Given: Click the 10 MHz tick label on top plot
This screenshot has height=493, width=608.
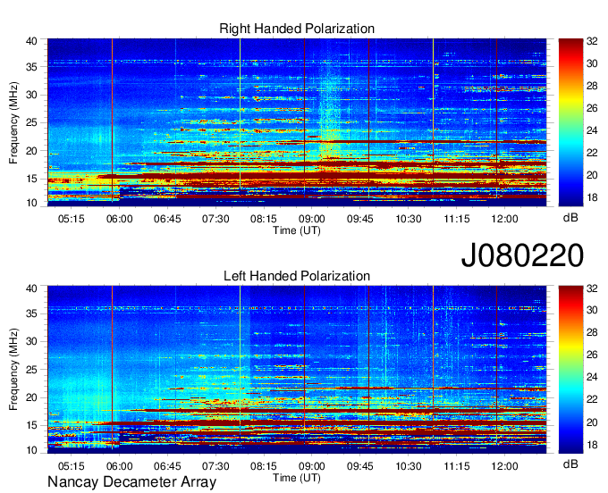Looking at the screenshot, I should pyautogui.click(x=32, y=203).
